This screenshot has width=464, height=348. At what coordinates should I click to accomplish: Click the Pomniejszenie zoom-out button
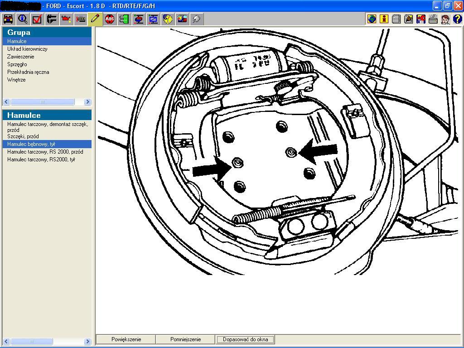185,339
